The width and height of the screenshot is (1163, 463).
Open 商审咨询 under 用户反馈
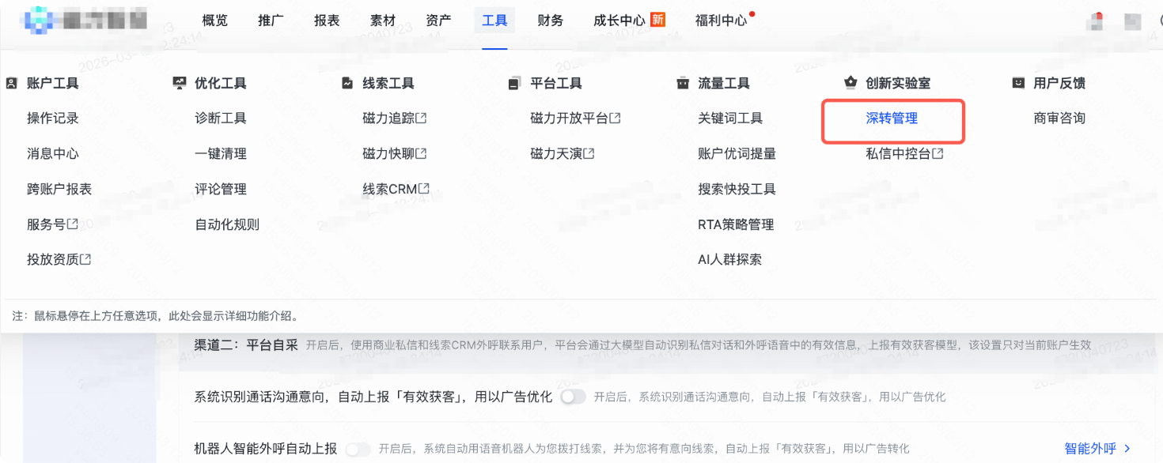click(1059, 119)
